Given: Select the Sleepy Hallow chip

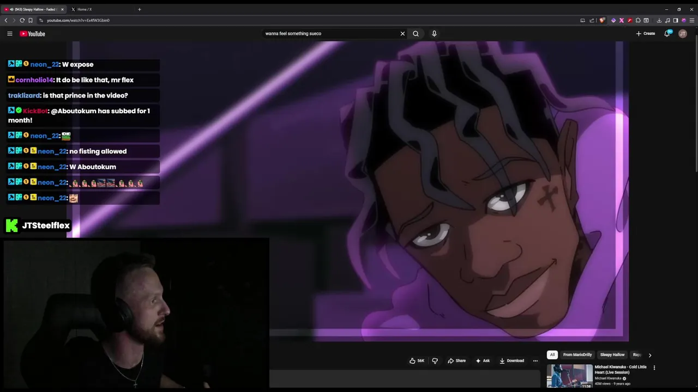Looking at the screenshot, I should (x=612, y=354).
